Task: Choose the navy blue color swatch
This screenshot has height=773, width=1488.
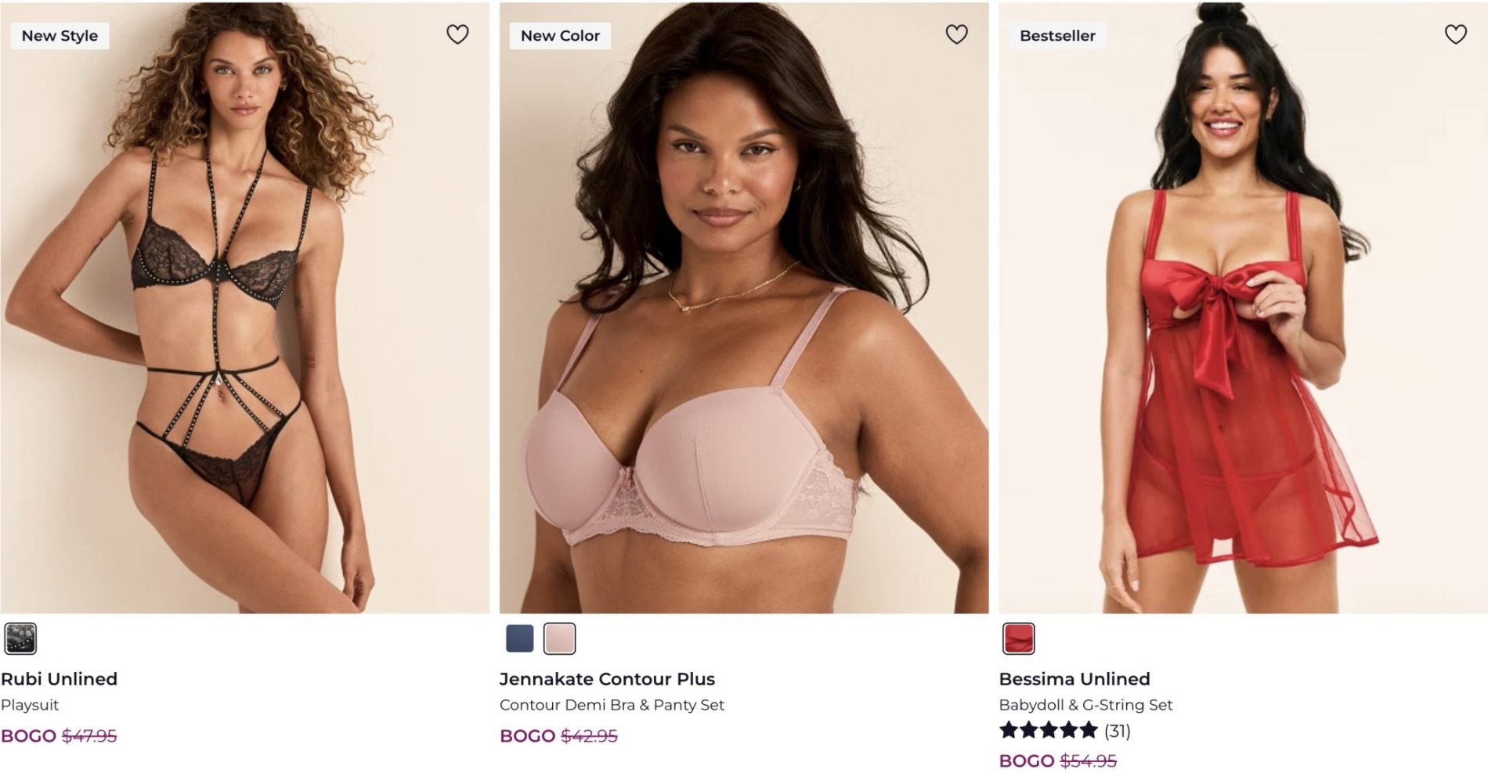Action: (519, 638)
